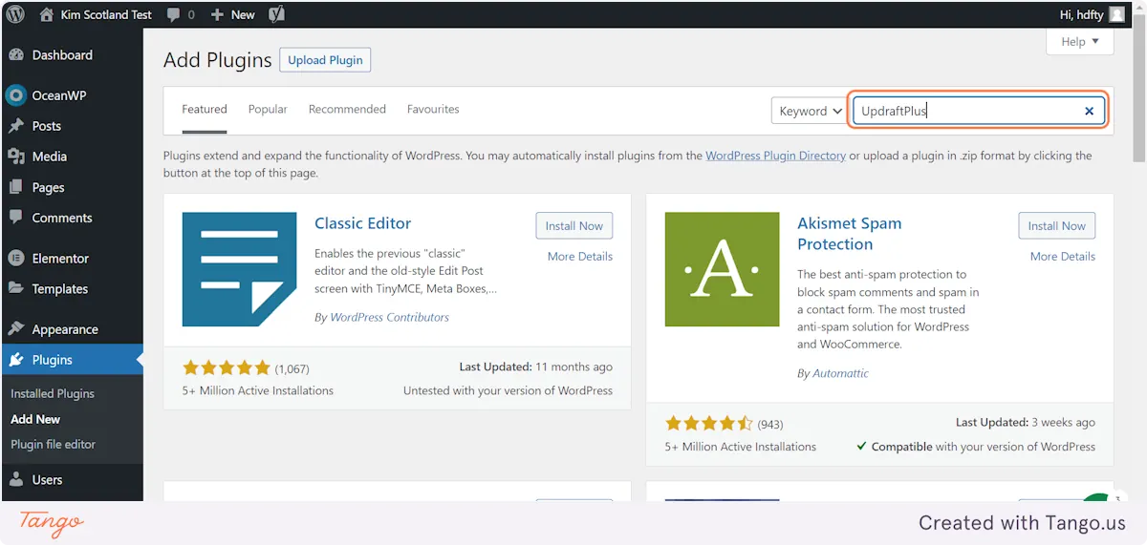Screen dimensions: 1147x545
Task: Open the Akismet Spam Protection title link
Action: click(x=849, y=234)
